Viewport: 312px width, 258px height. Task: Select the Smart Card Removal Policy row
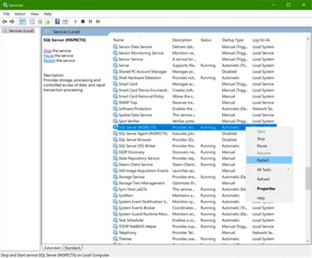pos(194,97)
